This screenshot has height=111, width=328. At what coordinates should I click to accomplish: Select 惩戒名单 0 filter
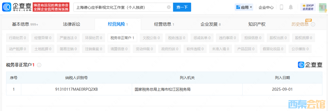coord(202,38)
